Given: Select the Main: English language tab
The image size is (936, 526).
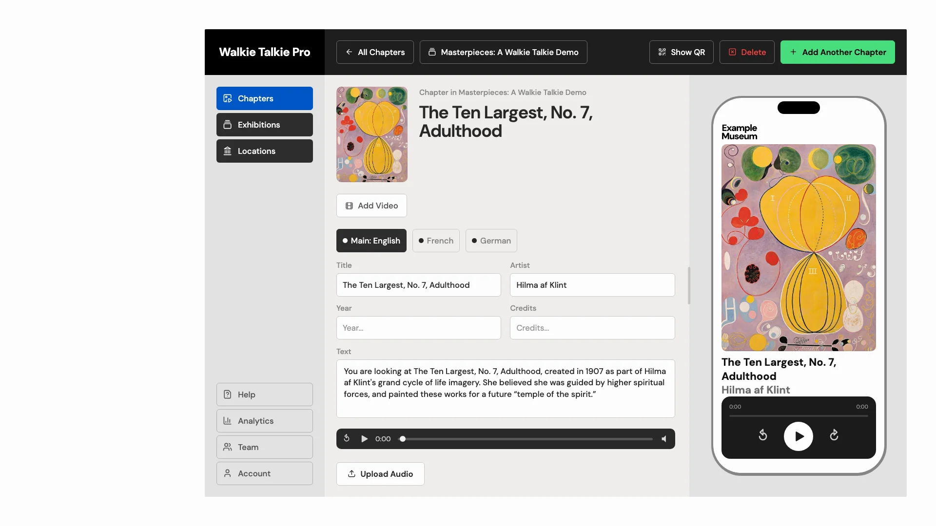Looking at the screenshot, I should [371, 241].
